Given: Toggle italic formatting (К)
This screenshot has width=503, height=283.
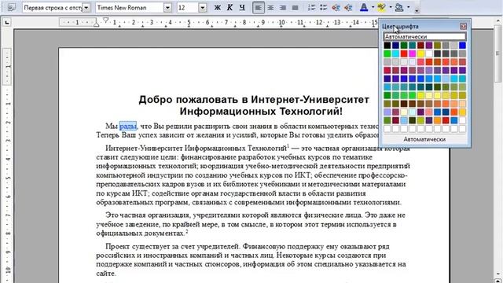Looking at the screenshot, I should [229, 8].
